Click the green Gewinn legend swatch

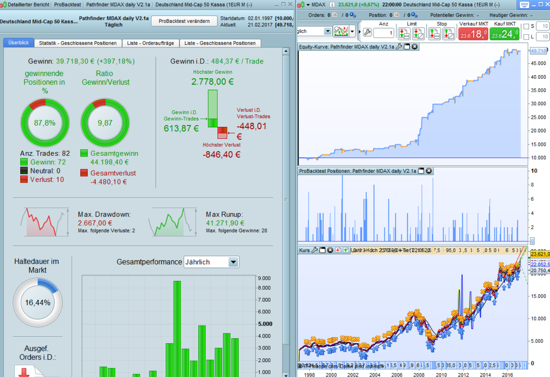click(24, 162)
